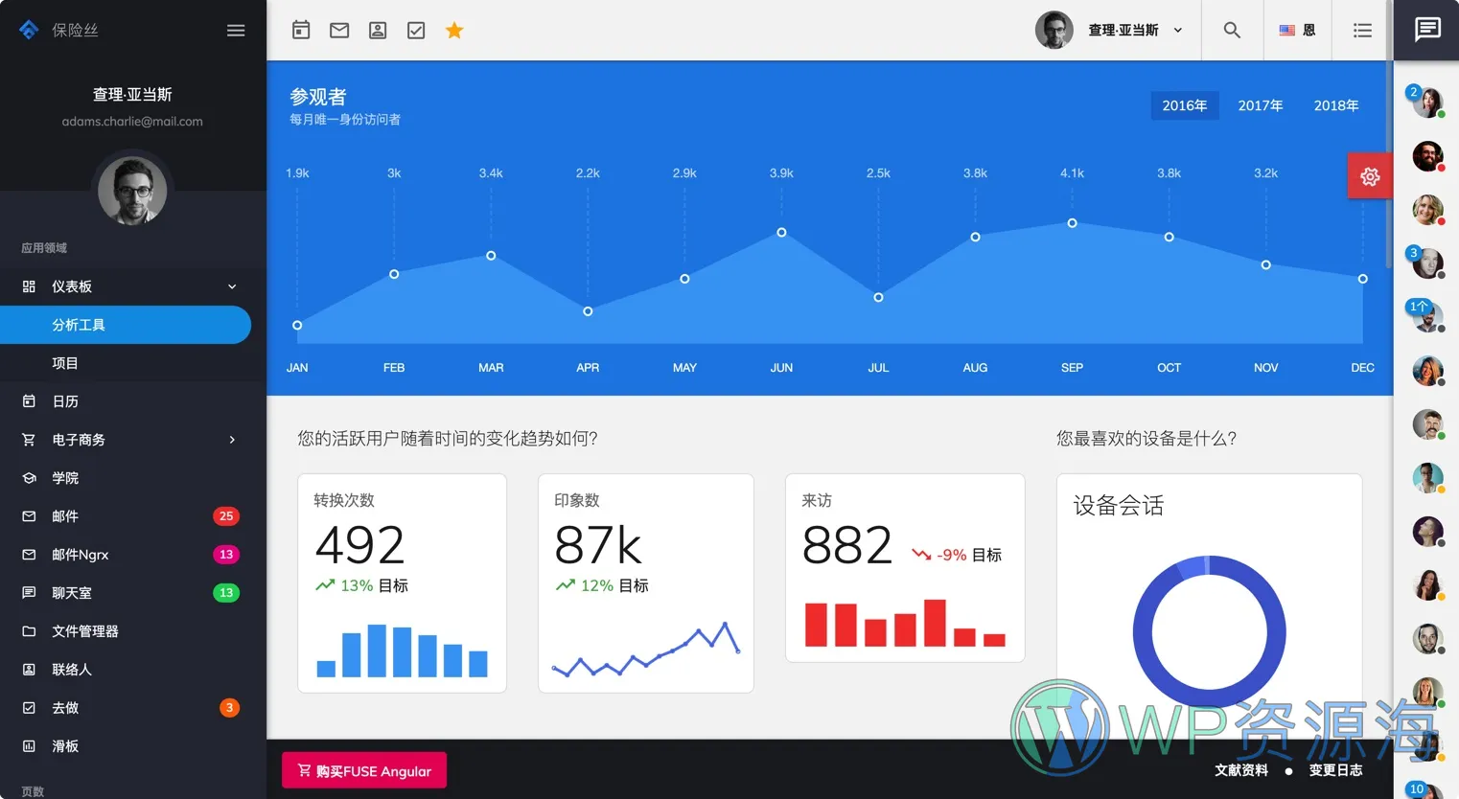Open the 变更日志 link in footer
1459x799 pixels.
click(x=1335, y=769)
